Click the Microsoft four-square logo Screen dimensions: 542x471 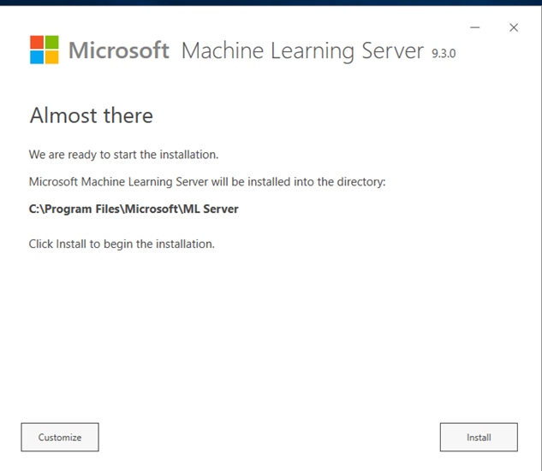45,50
